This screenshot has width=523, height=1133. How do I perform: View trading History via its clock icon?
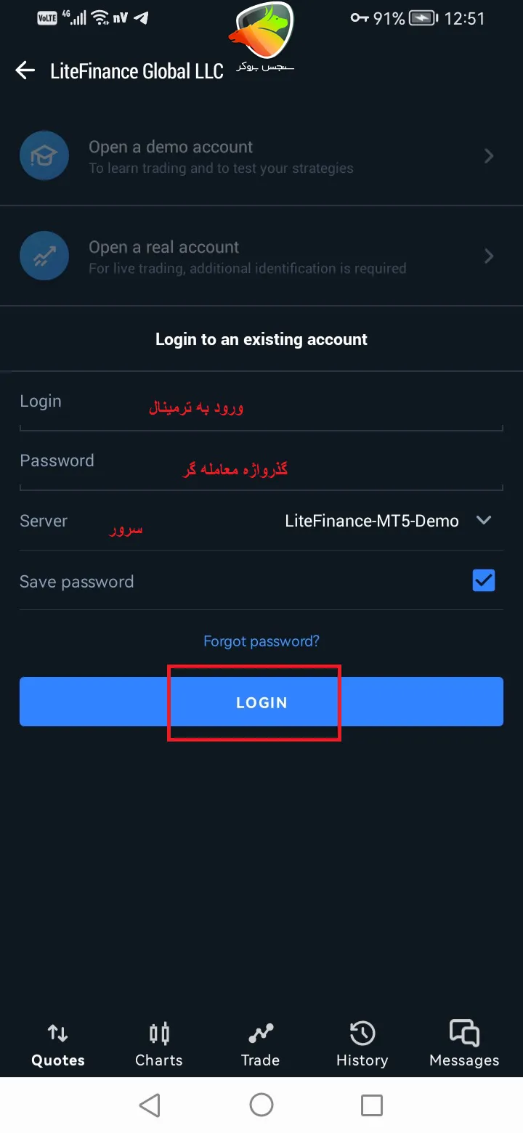(x=361, y=1032)
